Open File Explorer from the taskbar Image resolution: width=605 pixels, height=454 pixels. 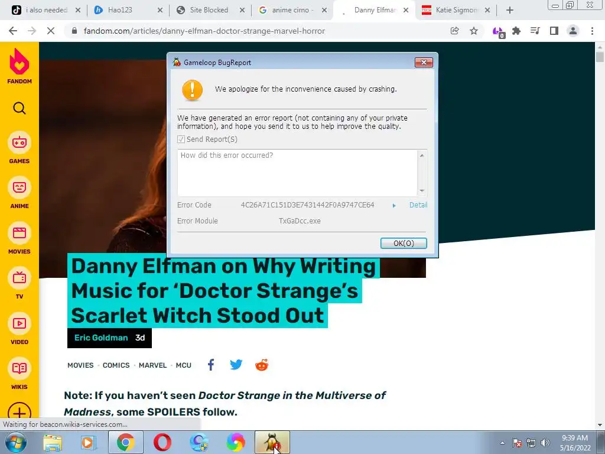53,442
